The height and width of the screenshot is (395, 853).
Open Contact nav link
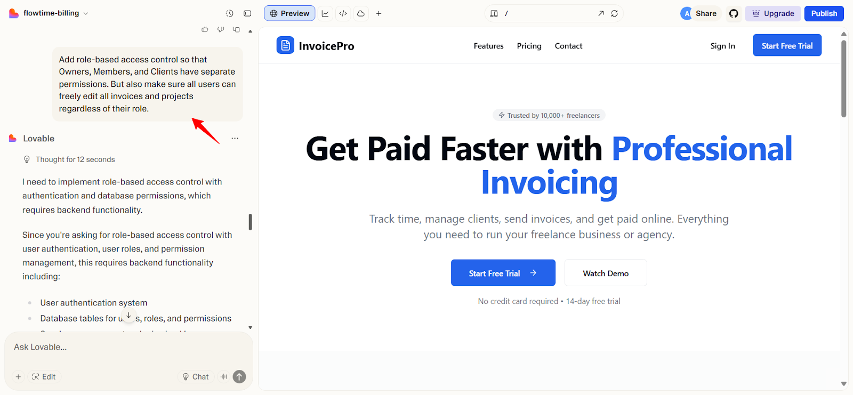[x=568, y=46]
